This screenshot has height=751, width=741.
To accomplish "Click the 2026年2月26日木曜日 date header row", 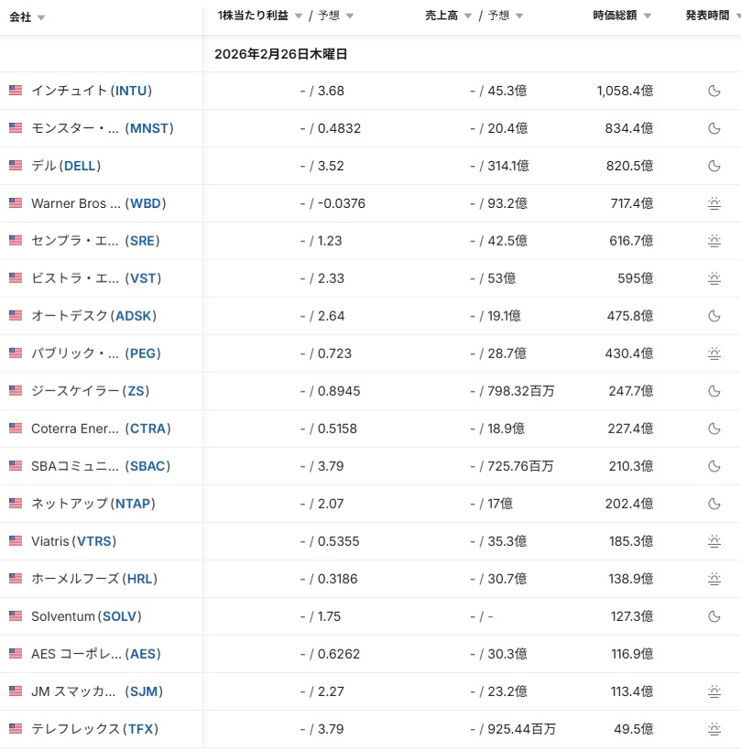I will 280,54.
